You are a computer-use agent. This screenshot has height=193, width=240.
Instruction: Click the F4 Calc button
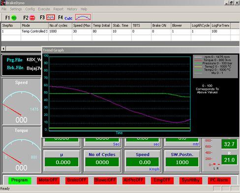68,18
